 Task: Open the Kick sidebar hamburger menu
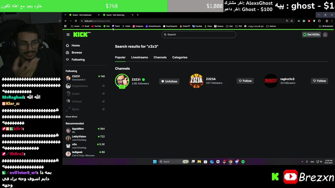click(x=68, y=34)
